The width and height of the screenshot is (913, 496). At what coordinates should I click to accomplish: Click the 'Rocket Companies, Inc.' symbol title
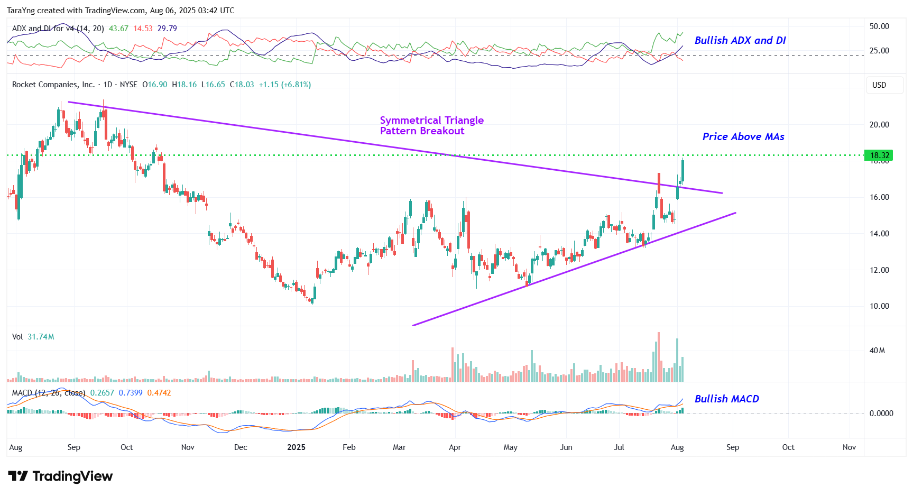(x=53, y=85)
